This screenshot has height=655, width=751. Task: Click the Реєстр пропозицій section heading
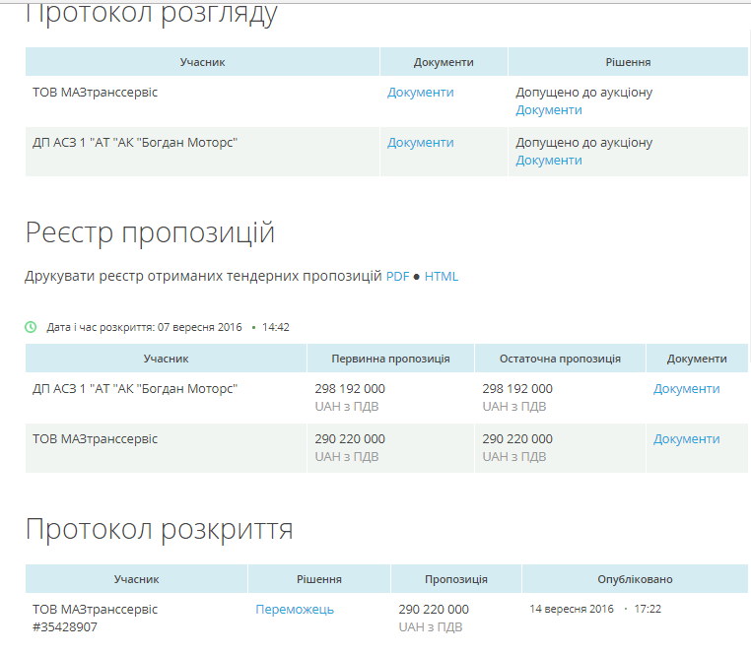pos(150,233)
